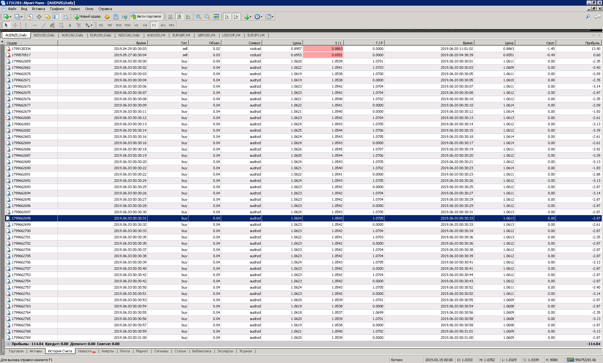Open the chat bubbles icon
The image size is (603, 363).
pos(598,17)
